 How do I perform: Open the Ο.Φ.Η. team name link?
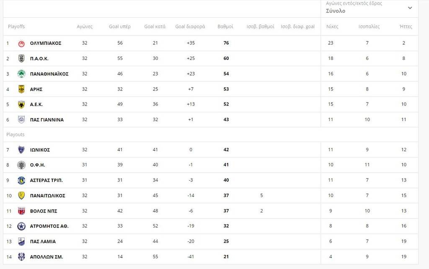37,165
